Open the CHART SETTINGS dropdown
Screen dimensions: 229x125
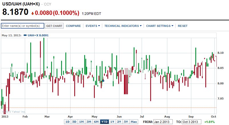[160, 26]
